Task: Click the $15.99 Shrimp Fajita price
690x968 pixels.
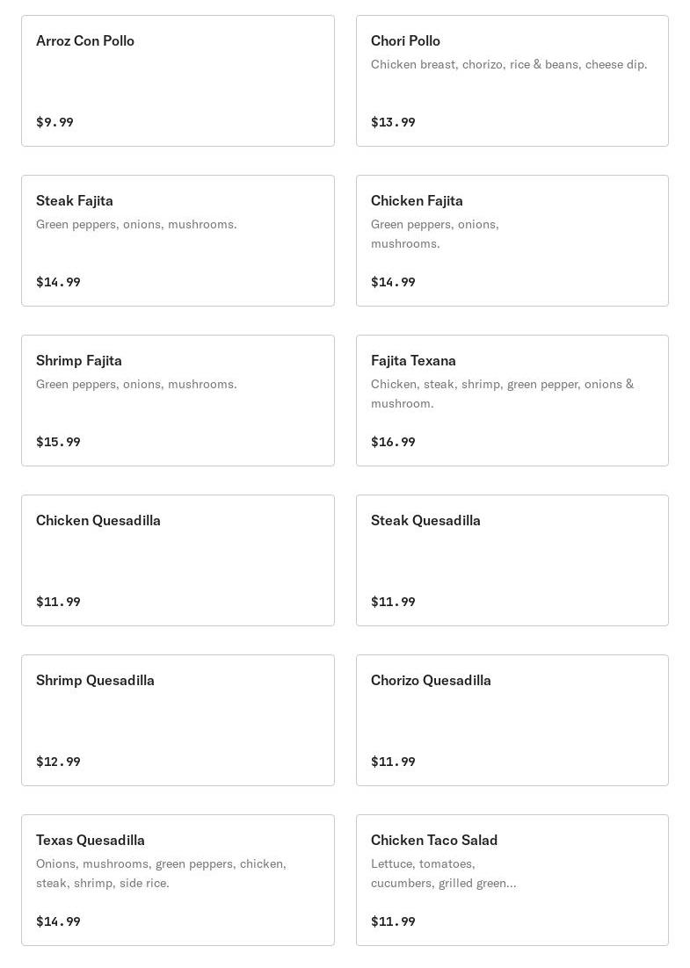Action: (58, 442)
